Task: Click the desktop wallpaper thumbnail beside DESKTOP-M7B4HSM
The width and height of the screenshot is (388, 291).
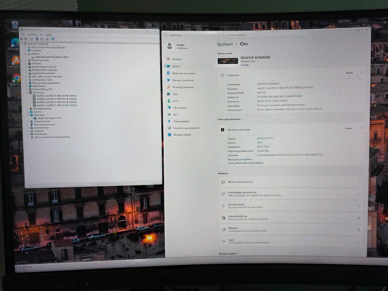Action: click(228, 61)
